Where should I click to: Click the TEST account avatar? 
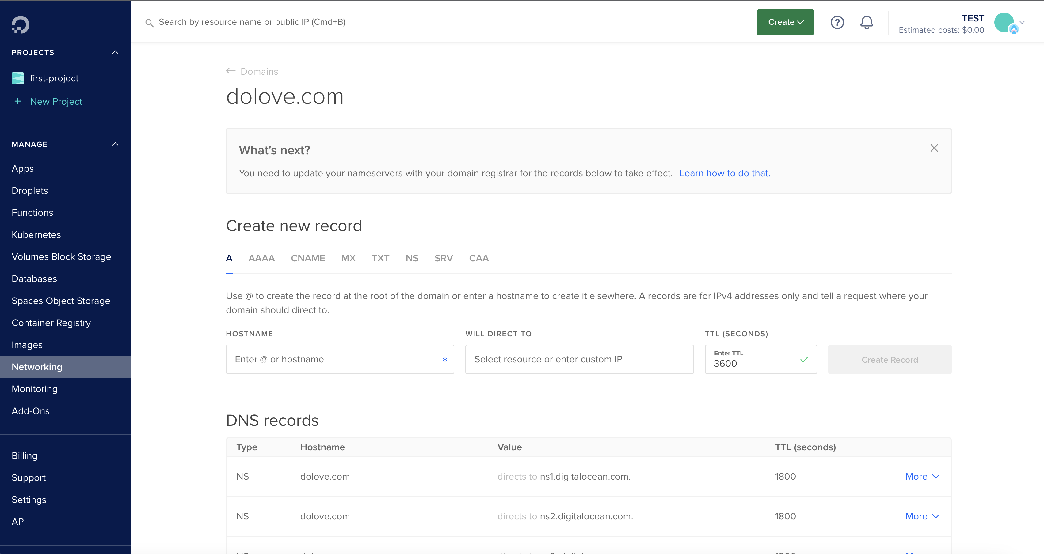pyautogui.click(x=1004, y=23)
